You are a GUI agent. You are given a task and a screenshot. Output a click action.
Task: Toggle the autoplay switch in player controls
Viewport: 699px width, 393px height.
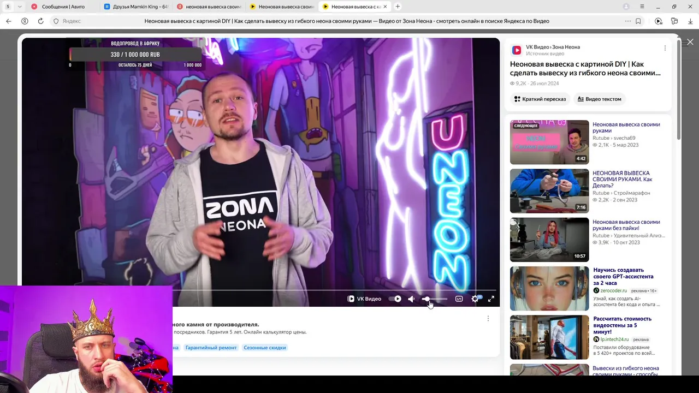pos(395,299)
